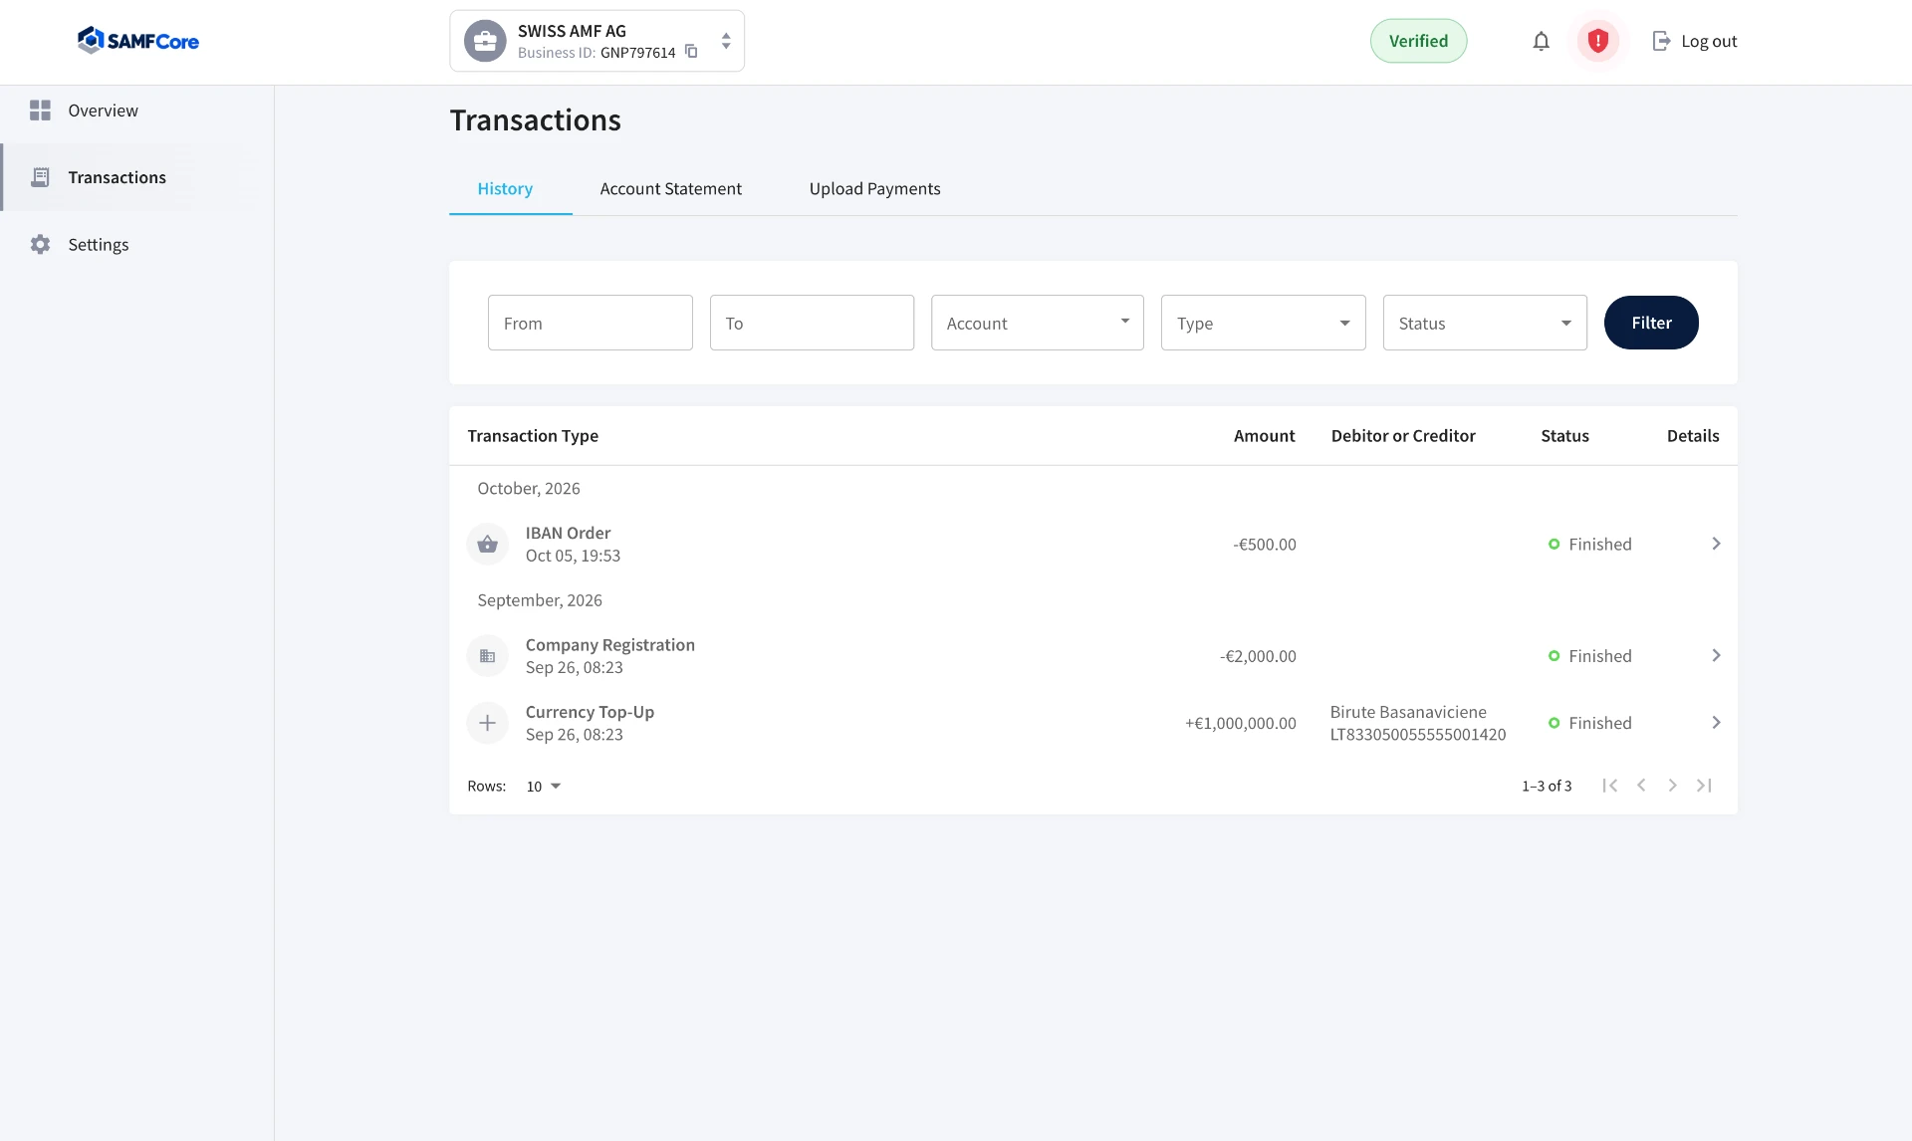Click the Log out icon
This screenshot has height=1141, width=1912.
(x=1661, y=41)
